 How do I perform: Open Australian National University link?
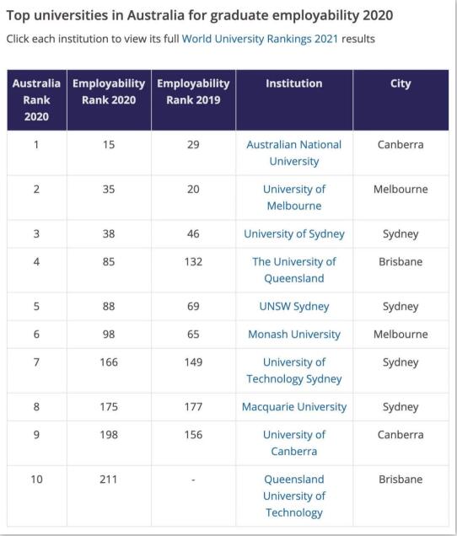(293, 153)
